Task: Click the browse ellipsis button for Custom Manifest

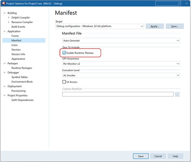Action: point(177,94)
